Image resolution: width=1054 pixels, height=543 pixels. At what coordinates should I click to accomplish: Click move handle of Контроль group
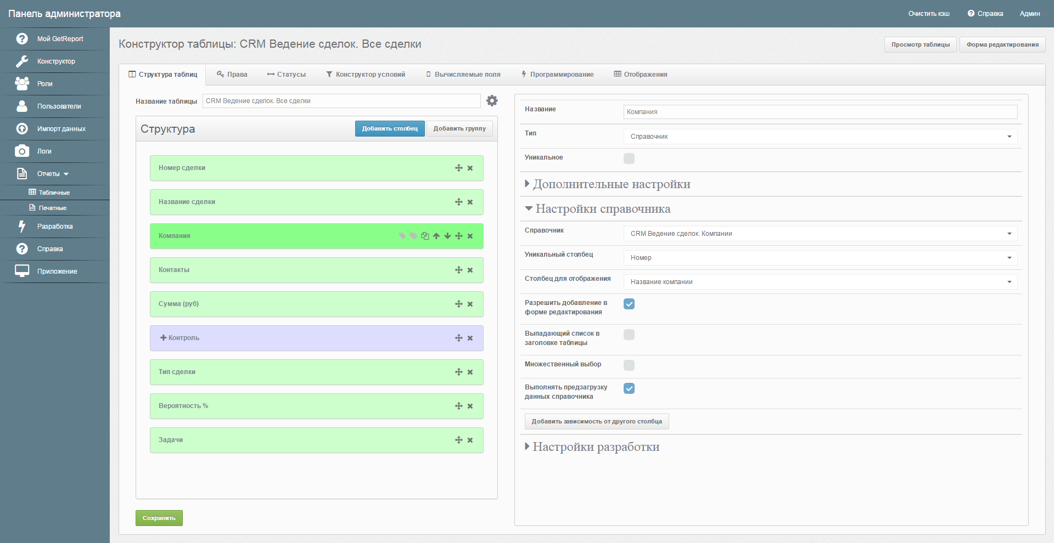[459, 338]
